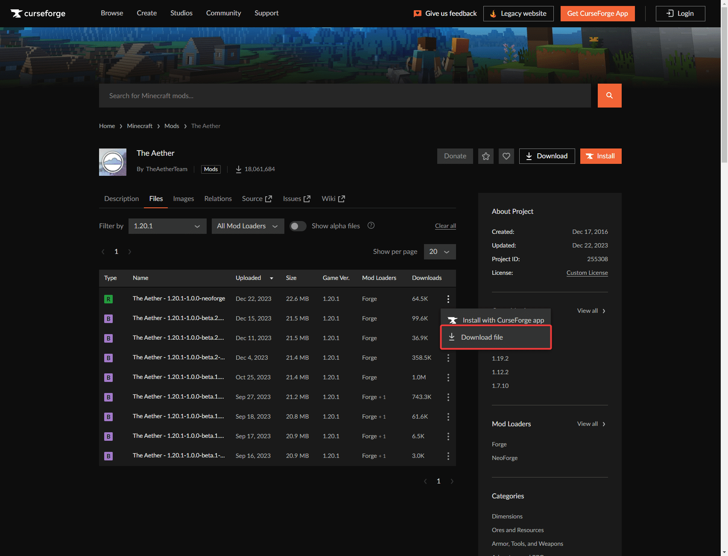
Task: Click the bottom pagination next arrow
Action: click(452, 481)
